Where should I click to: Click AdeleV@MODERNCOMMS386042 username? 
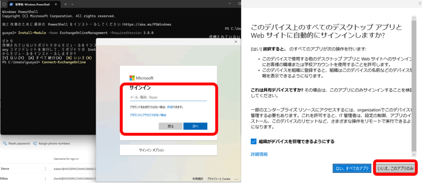[75, 170]
